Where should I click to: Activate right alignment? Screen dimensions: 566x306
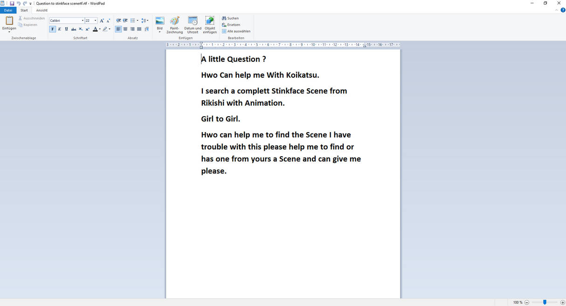[132, 29]
